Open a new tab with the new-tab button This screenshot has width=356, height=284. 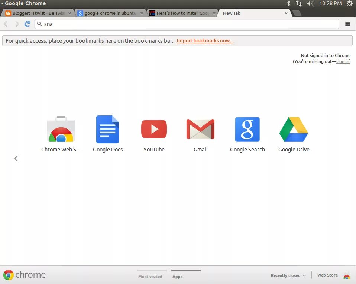(297, 13)
